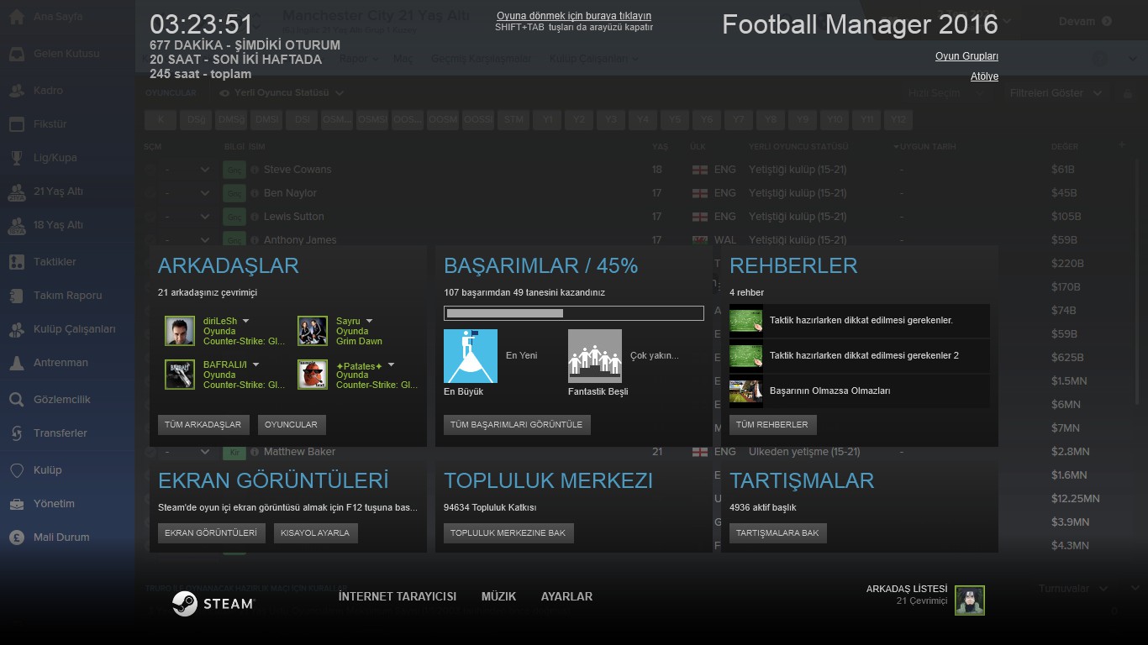Open guide 'Başarının Olmazsa Olmazları'

[860, 391]
